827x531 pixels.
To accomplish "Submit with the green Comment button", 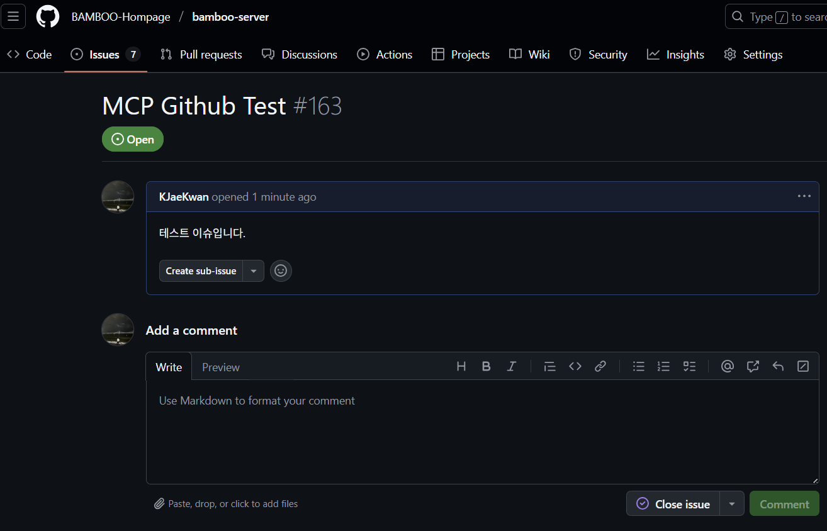I will (x=784, y=504).
